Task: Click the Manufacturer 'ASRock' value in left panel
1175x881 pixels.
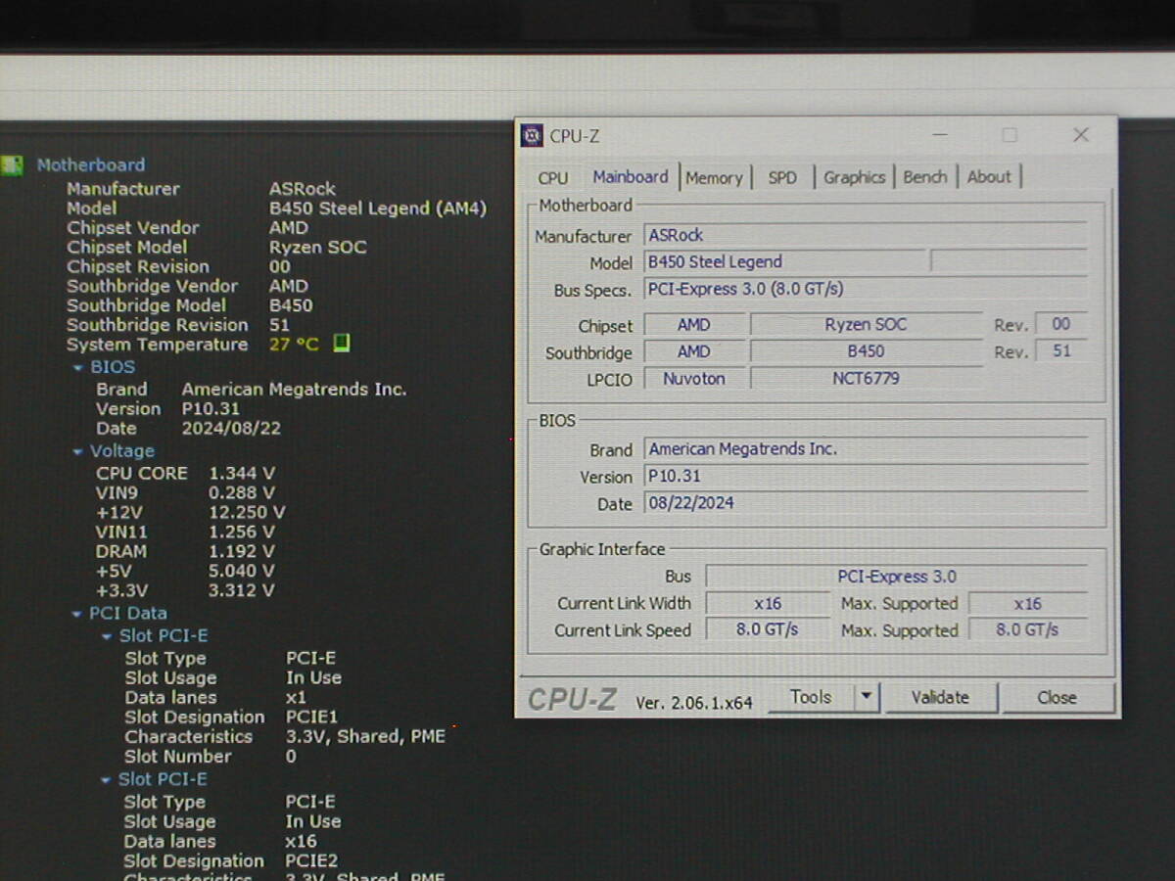Action: click(x=303, y=189)
